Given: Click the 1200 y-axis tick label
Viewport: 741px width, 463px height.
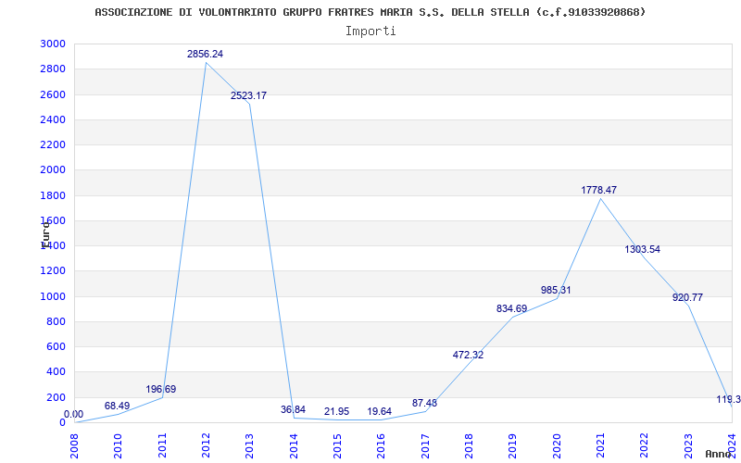Looking at the screenshot, I should pos(54,271).
